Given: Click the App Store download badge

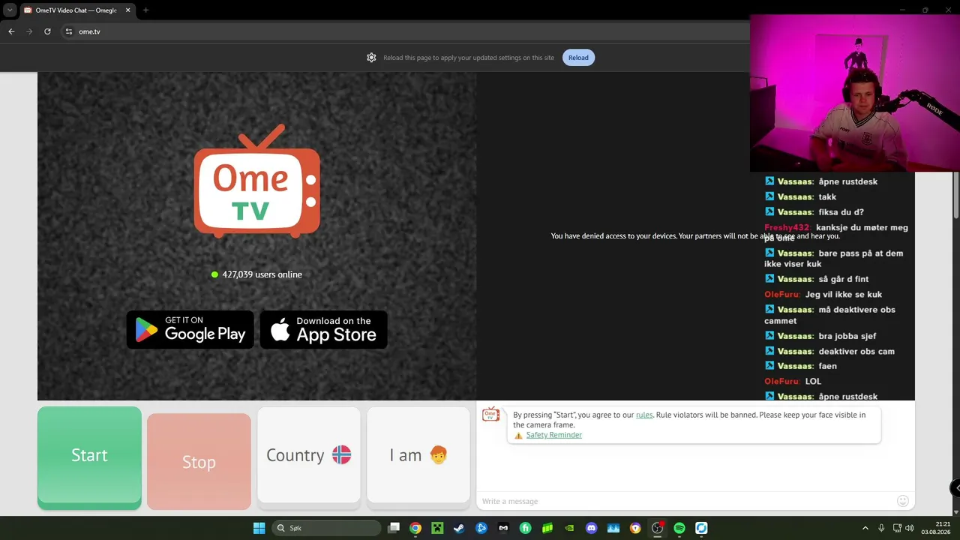Looking at the screenshot, I should coord(324,330).
